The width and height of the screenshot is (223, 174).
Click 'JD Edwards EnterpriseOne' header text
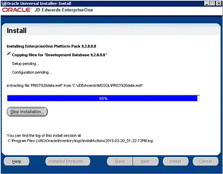point(64,10)
